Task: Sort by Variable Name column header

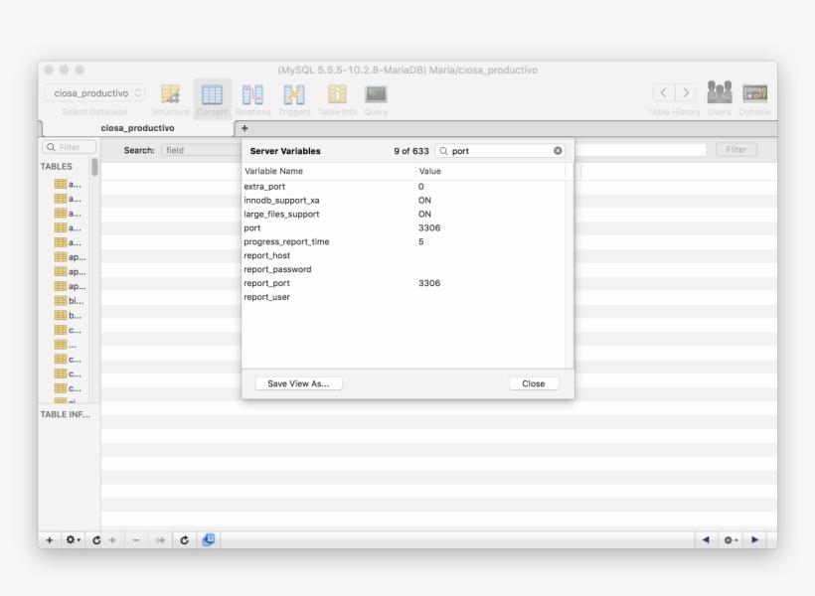Action: click(328, 171)
